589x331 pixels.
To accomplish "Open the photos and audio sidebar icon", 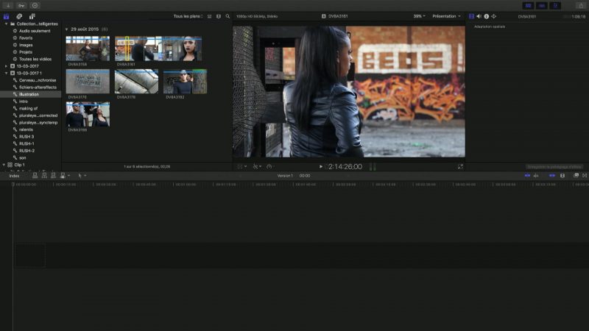I will coord(19,16).
